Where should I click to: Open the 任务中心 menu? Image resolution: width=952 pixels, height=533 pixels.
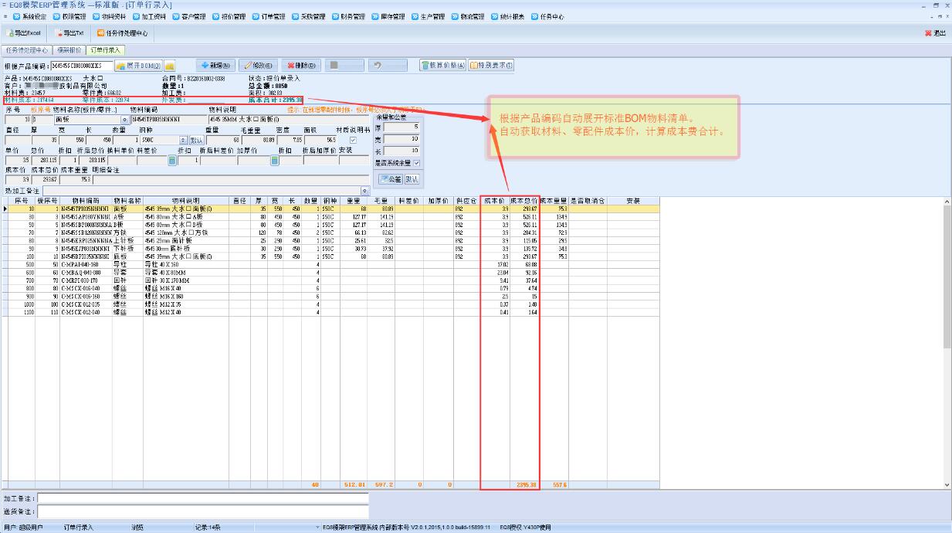click(548, 16)
